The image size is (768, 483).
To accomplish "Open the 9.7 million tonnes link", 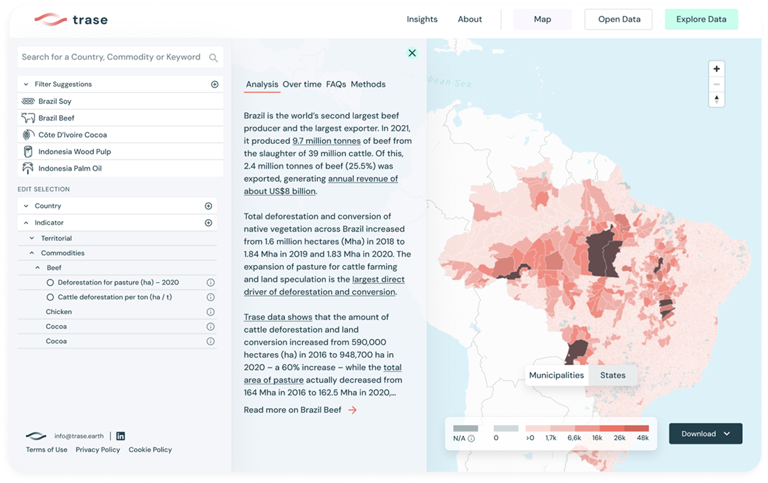I will tap(327, 141).
